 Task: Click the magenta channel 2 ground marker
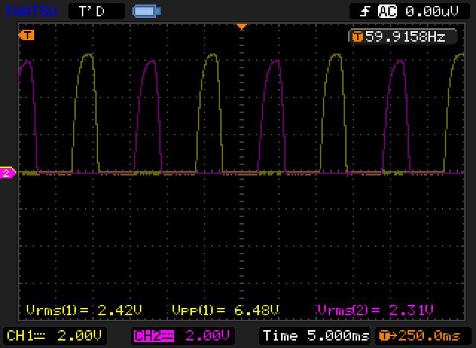(7, 173)
